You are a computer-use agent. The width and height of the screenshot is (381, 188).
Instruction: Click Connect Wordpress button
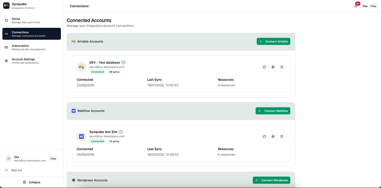[x=271, y=180]
